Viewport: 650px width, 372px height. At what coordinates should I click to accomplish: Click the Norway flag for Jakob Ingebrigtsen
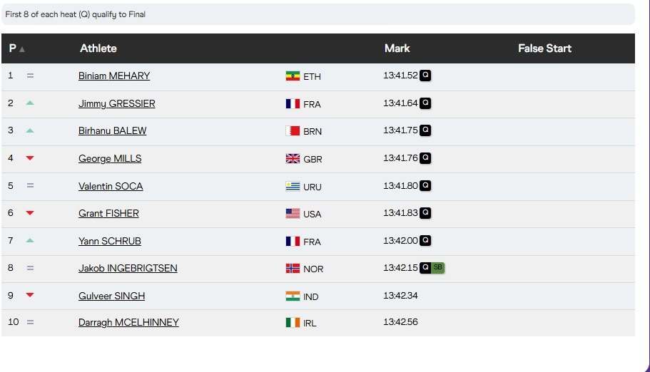coord(293,269)
